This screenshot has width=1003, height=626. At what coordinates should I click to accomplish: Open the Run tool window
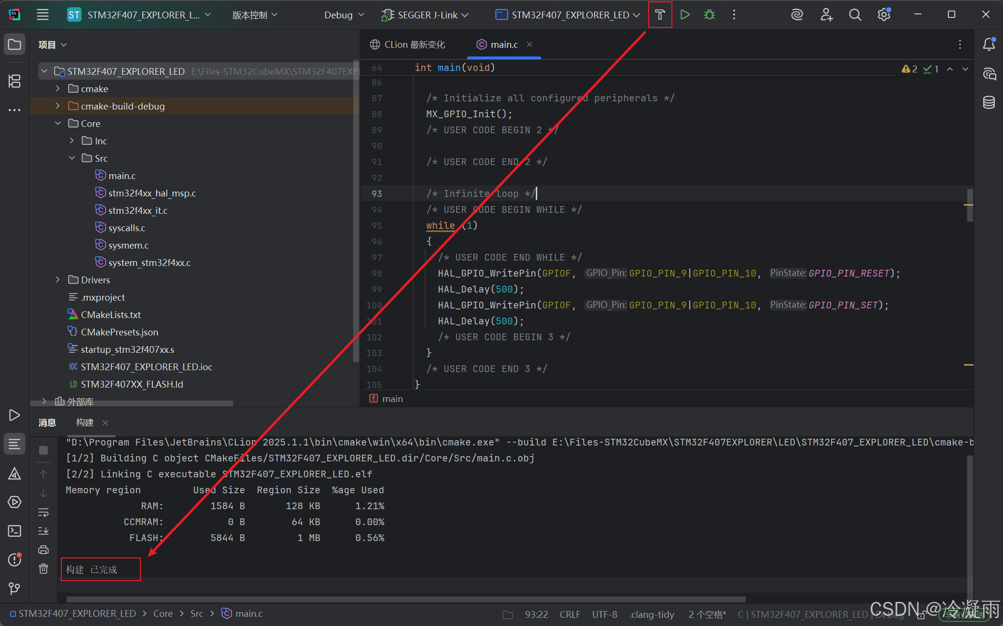[x=14, y=415]
